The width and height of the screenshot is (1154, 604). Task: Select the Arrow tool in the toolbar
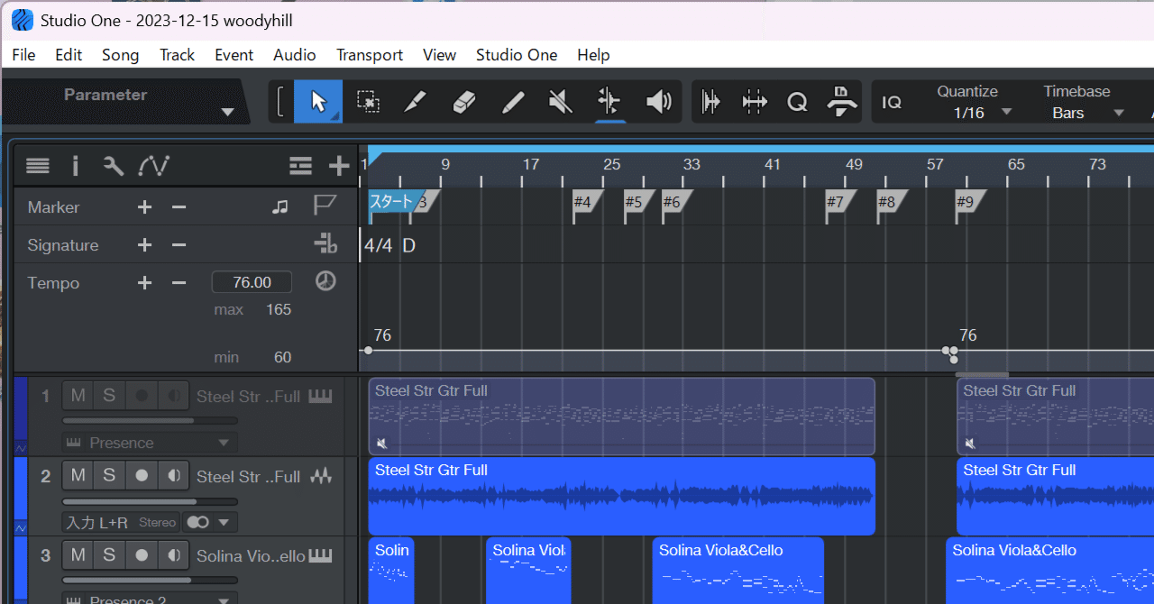point(318,101)
